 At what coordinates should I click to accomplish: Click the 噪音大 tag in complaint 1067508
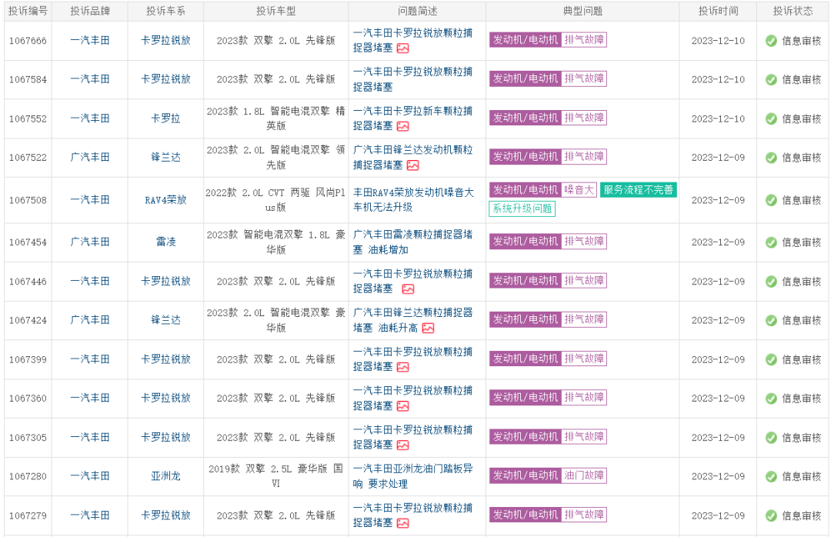point(579,190)
